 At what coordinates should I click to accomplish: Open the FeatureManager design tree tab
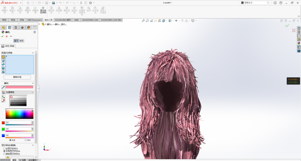tap(3, 27)
